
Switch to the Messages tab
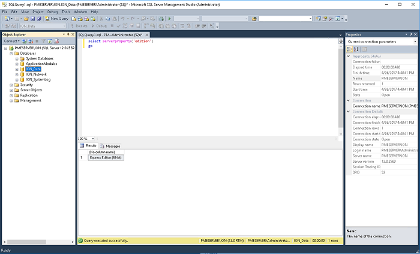click(x=110, y=146)
